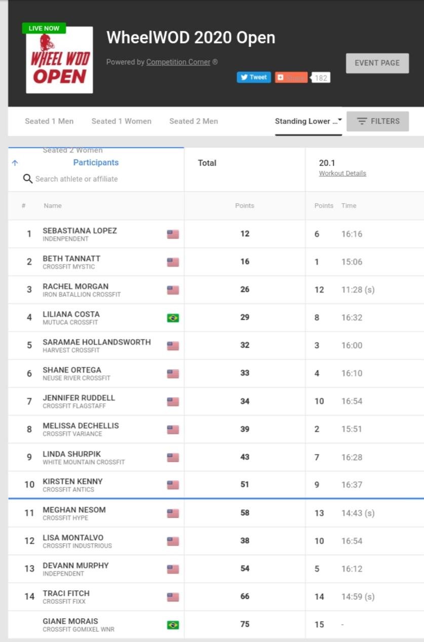
Task: Open the Filters button
Action: (377, 122)
